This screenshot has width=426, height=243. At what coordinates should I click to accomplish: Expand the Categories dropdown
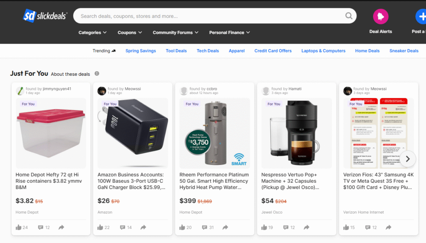[x=92, y=32]
